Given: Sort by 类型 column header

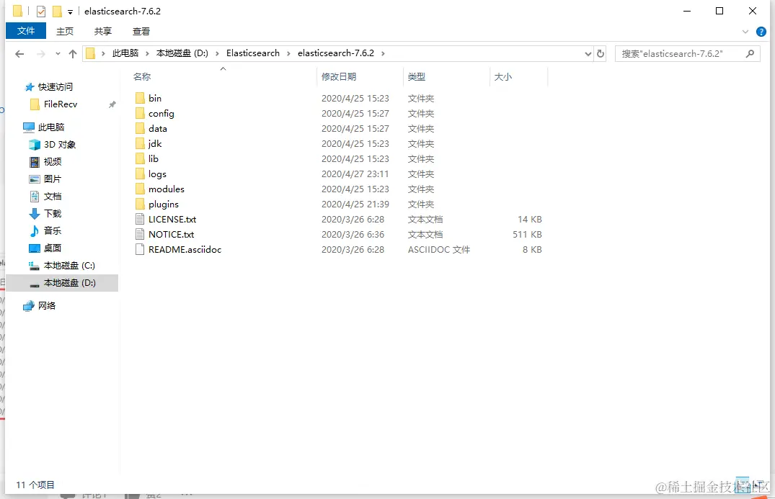Looking at the screenshot, I should 417,77.
